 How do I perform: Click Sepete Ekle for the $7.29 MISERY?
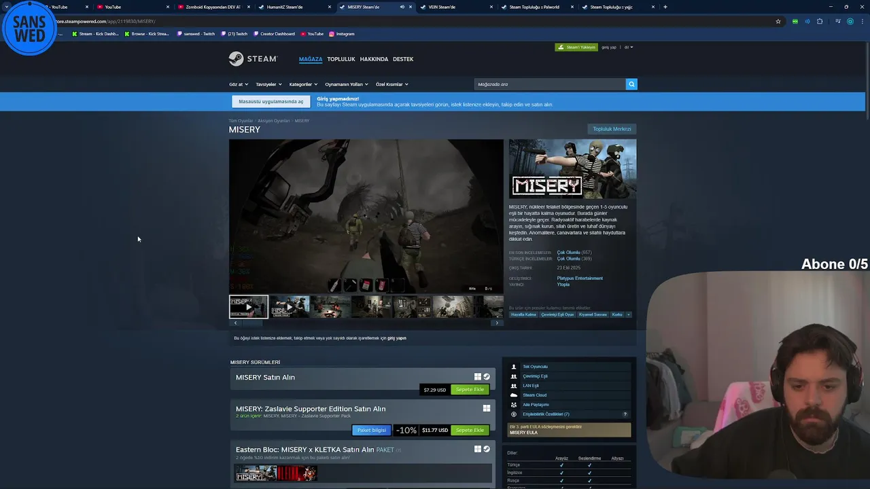click(470, 390)
